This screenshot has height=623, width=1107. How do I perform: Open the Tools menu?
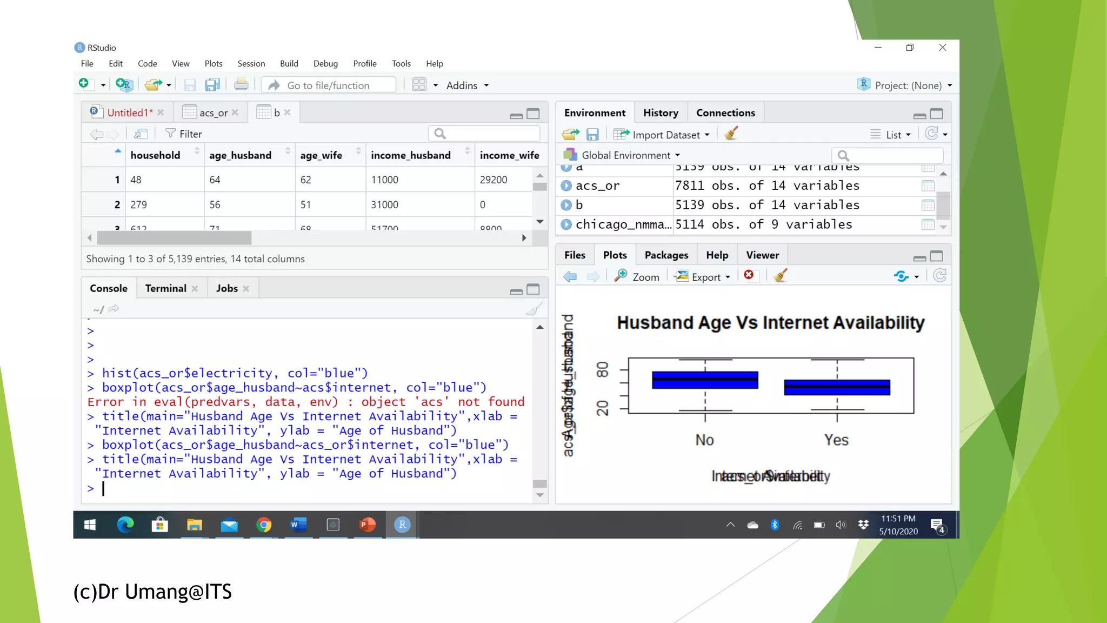(x=401, y=63)
